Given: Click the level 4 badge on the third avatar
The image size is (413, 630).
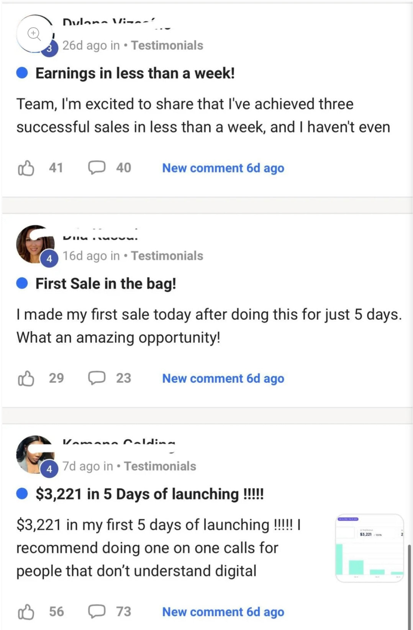Looking at the screenshot, I should (x=49, y=469).
